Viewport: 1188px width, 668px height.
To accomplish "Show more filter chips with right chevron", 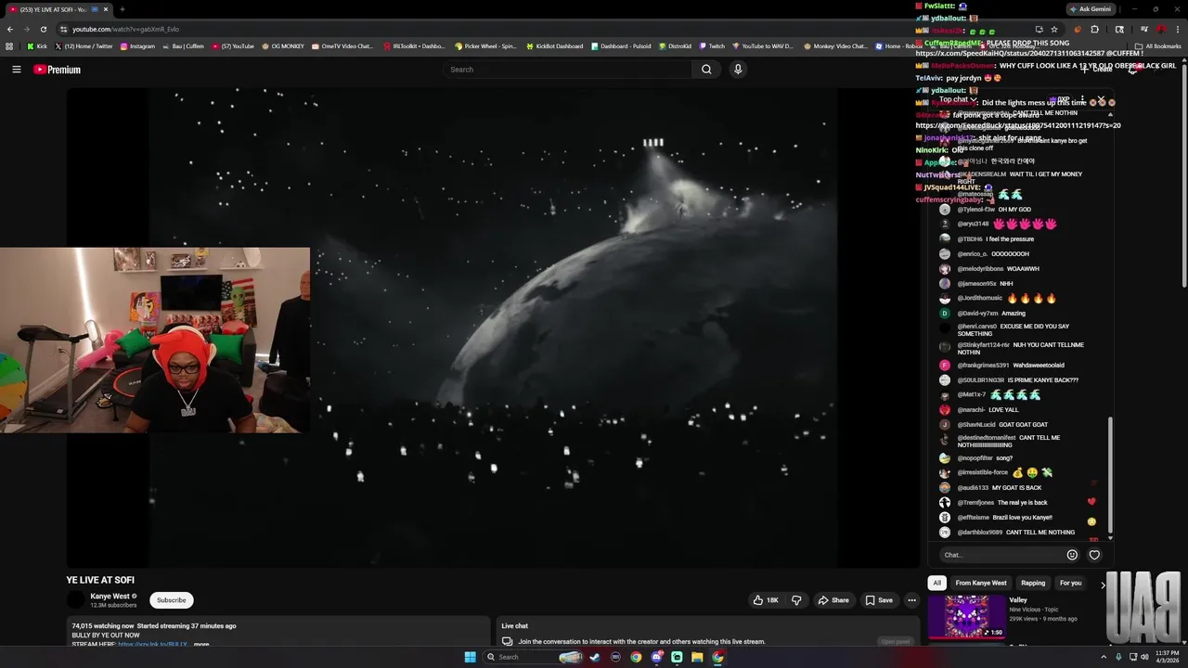I will [x=1103, y=584].
